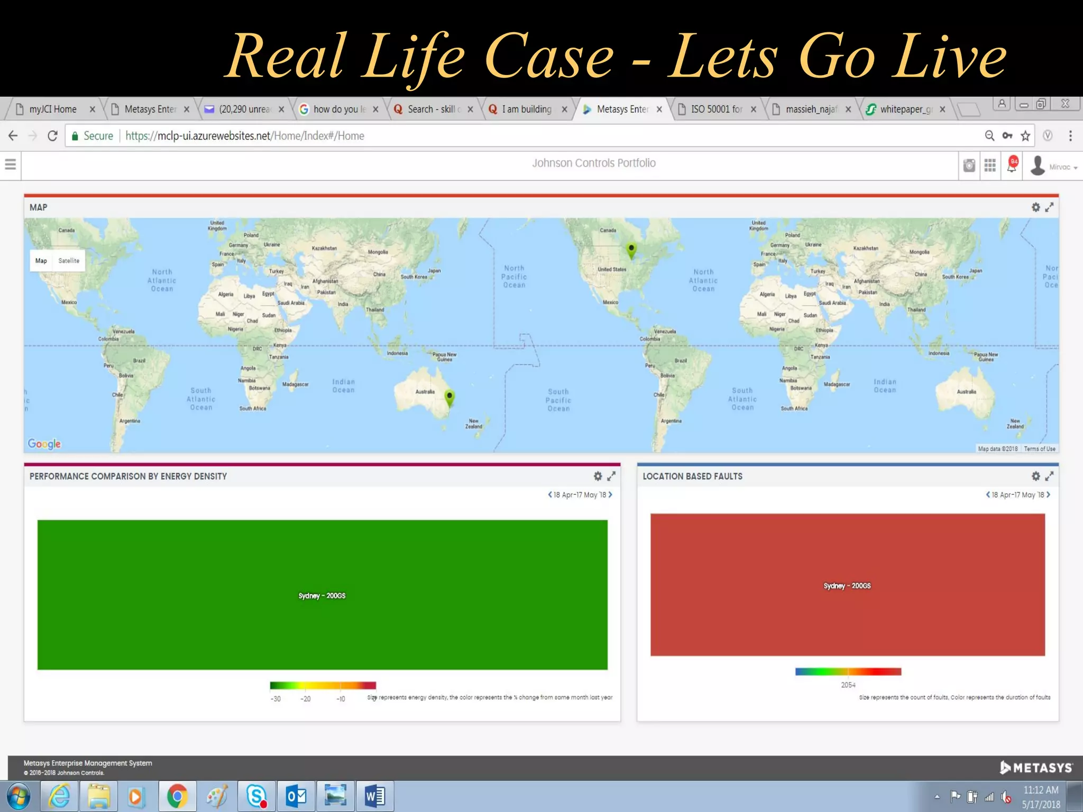Image resolution: width=1083 pixels, height=812 pixels.
Task: Open the apps grid icon
Action: click(x=990, y=165)
